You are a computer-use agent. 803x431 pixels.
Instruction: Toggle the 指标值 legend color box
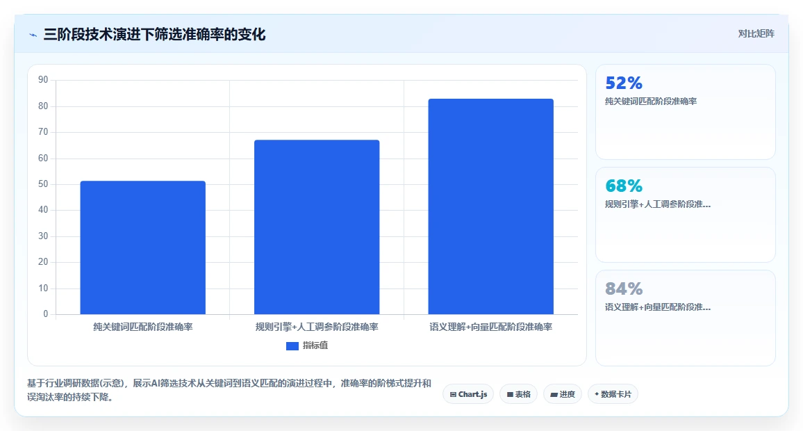click(292, 346)
